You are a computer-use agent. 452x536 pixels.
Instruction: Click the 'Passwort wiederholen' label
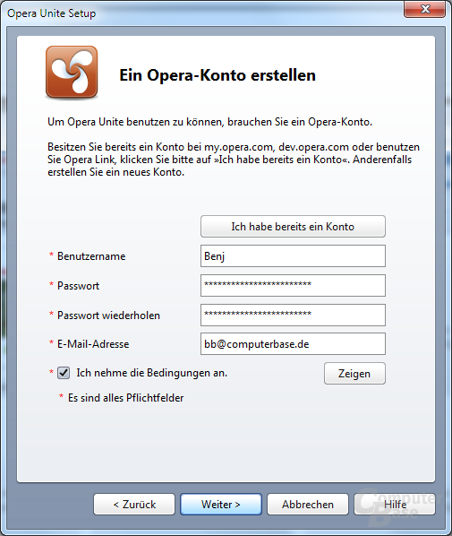pos(108,316)
